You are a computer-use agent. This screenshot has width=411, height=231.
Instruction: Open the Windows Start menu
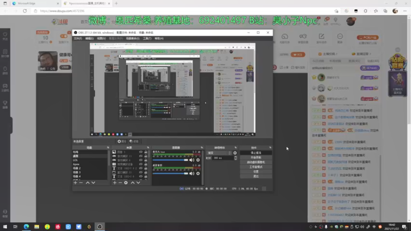point(5,226)
